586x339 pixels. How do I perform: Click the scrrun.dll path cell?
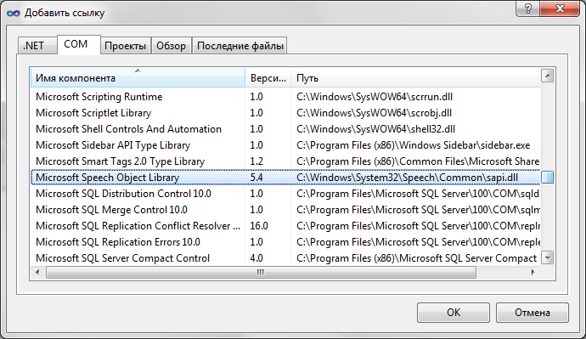(375, 97)
